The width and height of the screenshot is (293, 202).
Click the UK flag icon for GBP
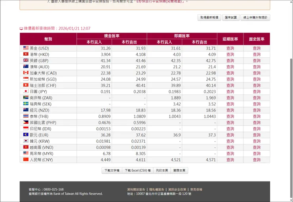[26, 60]
